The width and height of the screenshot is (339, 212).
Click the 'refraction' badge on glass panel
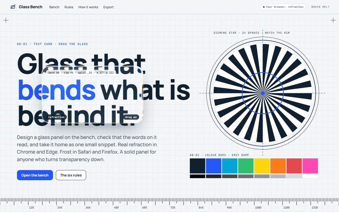(x=56, y=117)
